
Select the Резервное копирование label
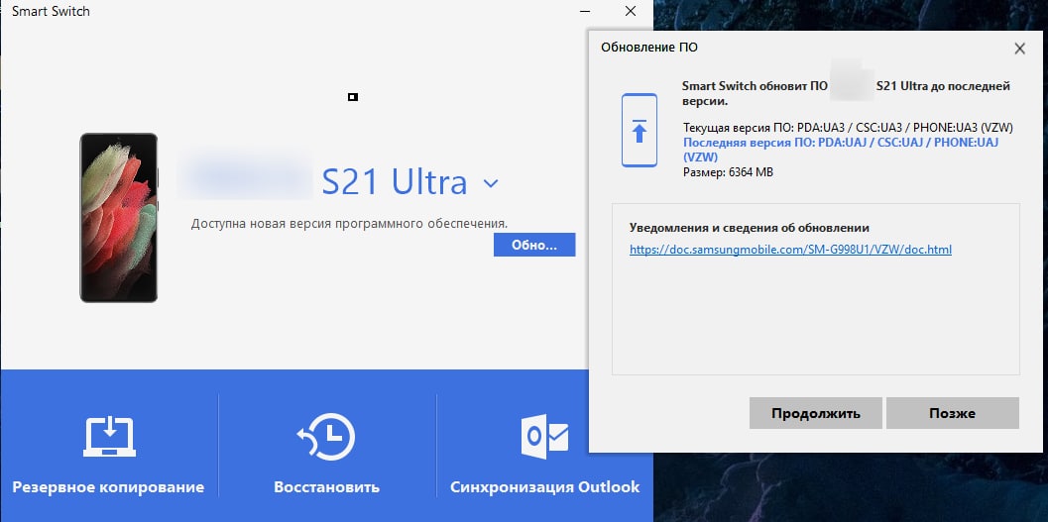pos(108,487)
